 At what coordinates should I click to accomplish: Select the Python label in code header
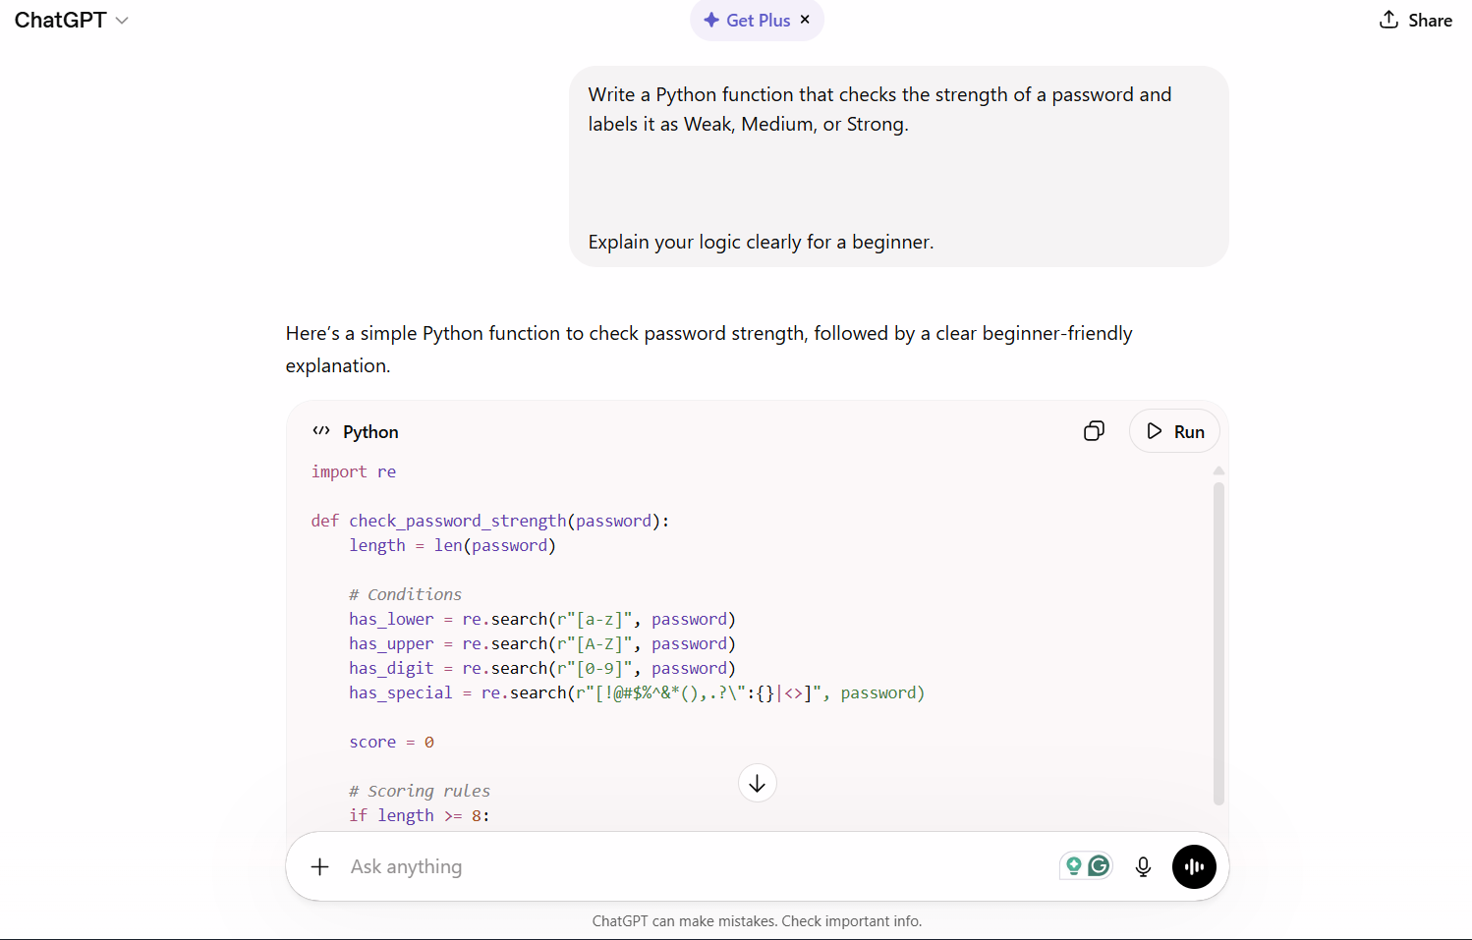[370, 431]
